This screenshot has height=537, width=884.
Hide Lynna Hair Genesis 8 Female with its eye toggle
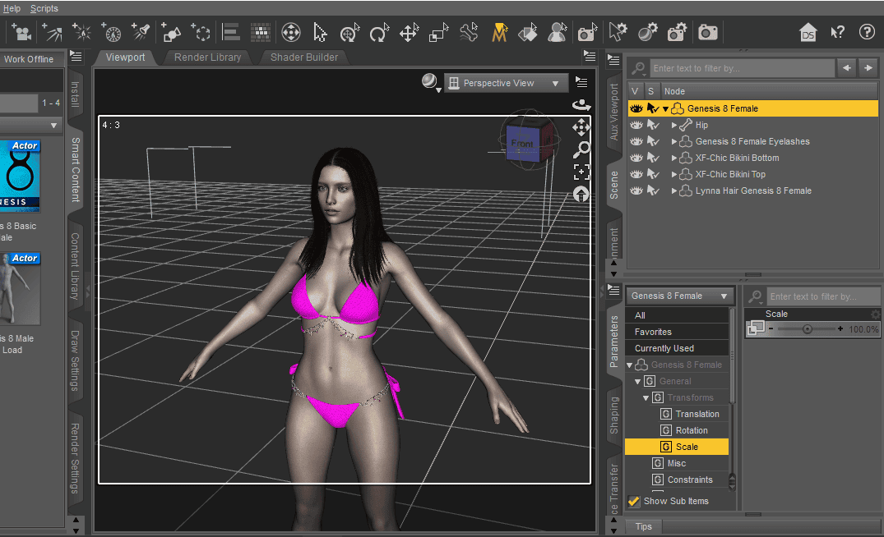636,190
